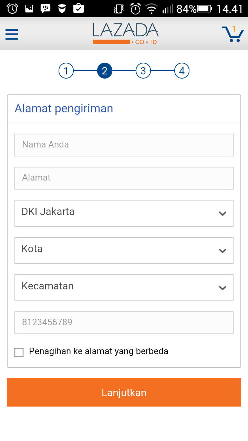Open the hamburger navigation menu
This screenshot has height=441, width=248.
pyautogui.click(x=12, y=34)
